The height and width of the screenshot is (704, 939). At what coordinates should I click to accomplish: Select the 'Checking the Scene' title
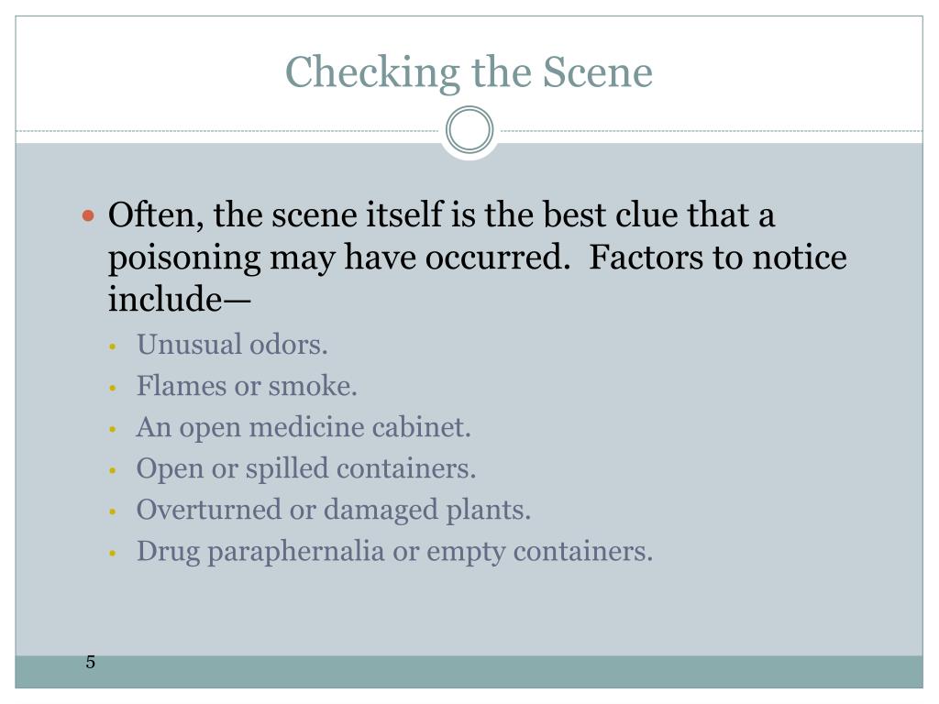pos(469,72)
